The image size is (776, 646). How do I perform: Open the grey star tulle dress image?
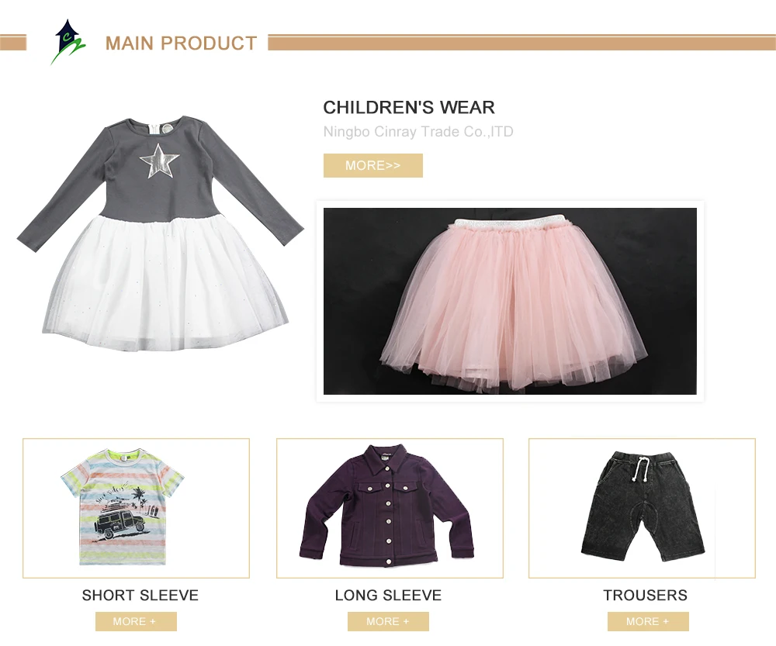161,234
